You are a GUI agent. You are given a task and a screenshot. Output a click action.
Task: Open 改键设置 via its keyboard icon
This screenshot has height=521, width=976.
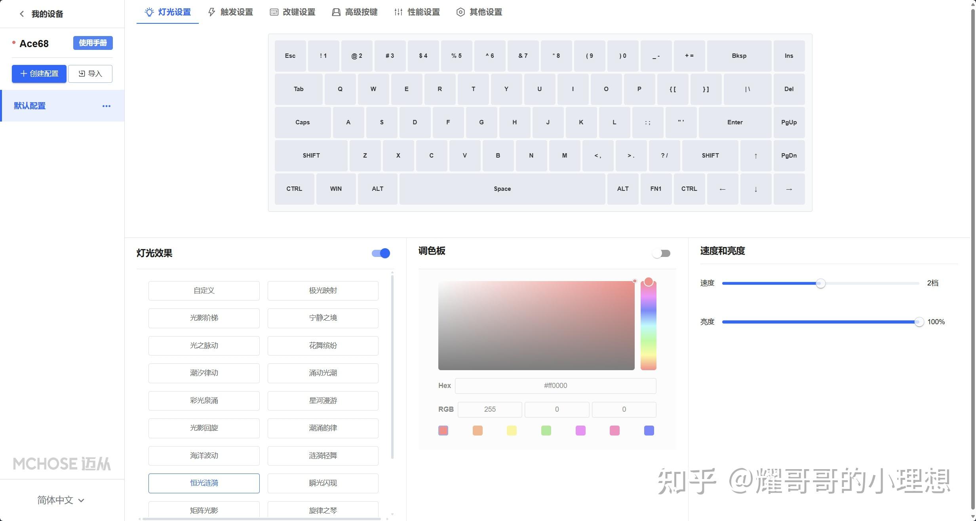(274, 12)
